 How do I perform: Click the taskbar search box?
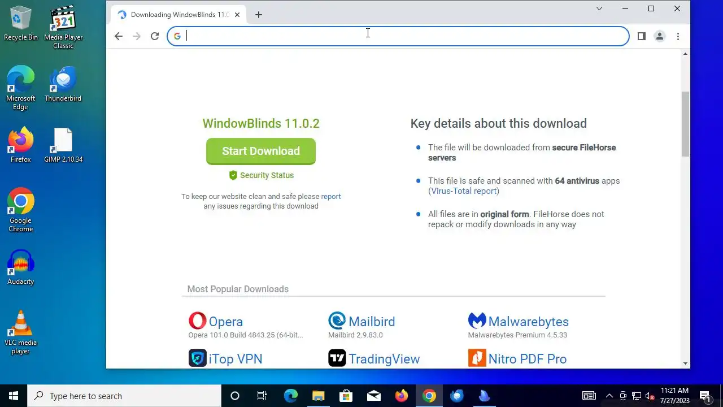coord(124,396)
